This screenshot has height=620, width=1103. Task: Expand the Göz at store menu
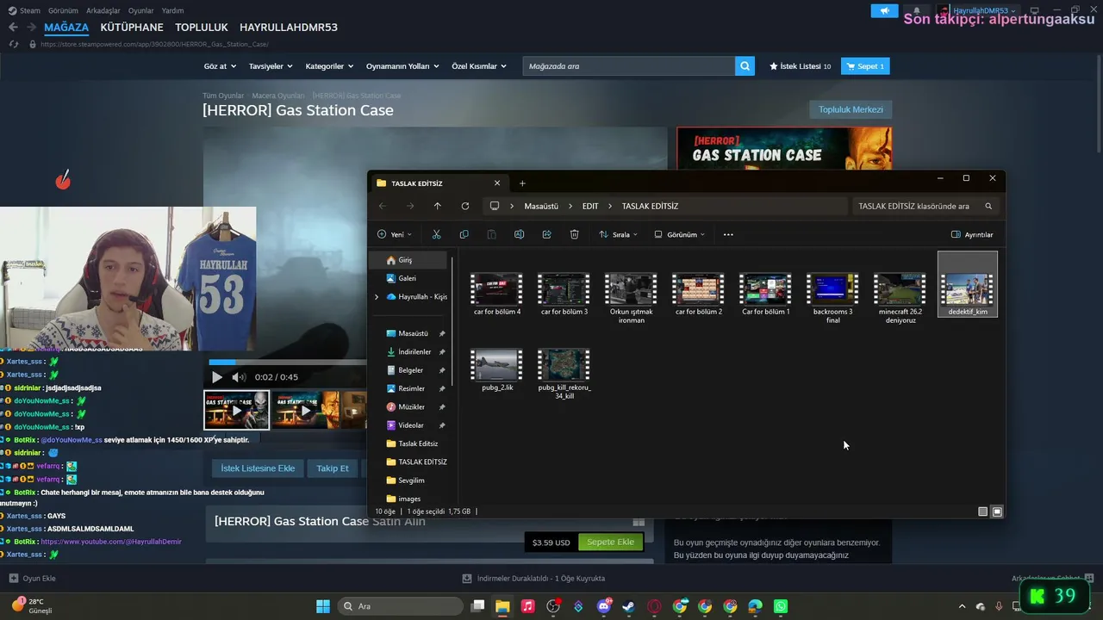(219, 66)
